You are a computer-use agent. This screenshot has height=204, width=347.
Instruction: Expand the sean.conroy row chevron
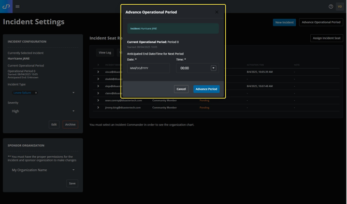98,101
